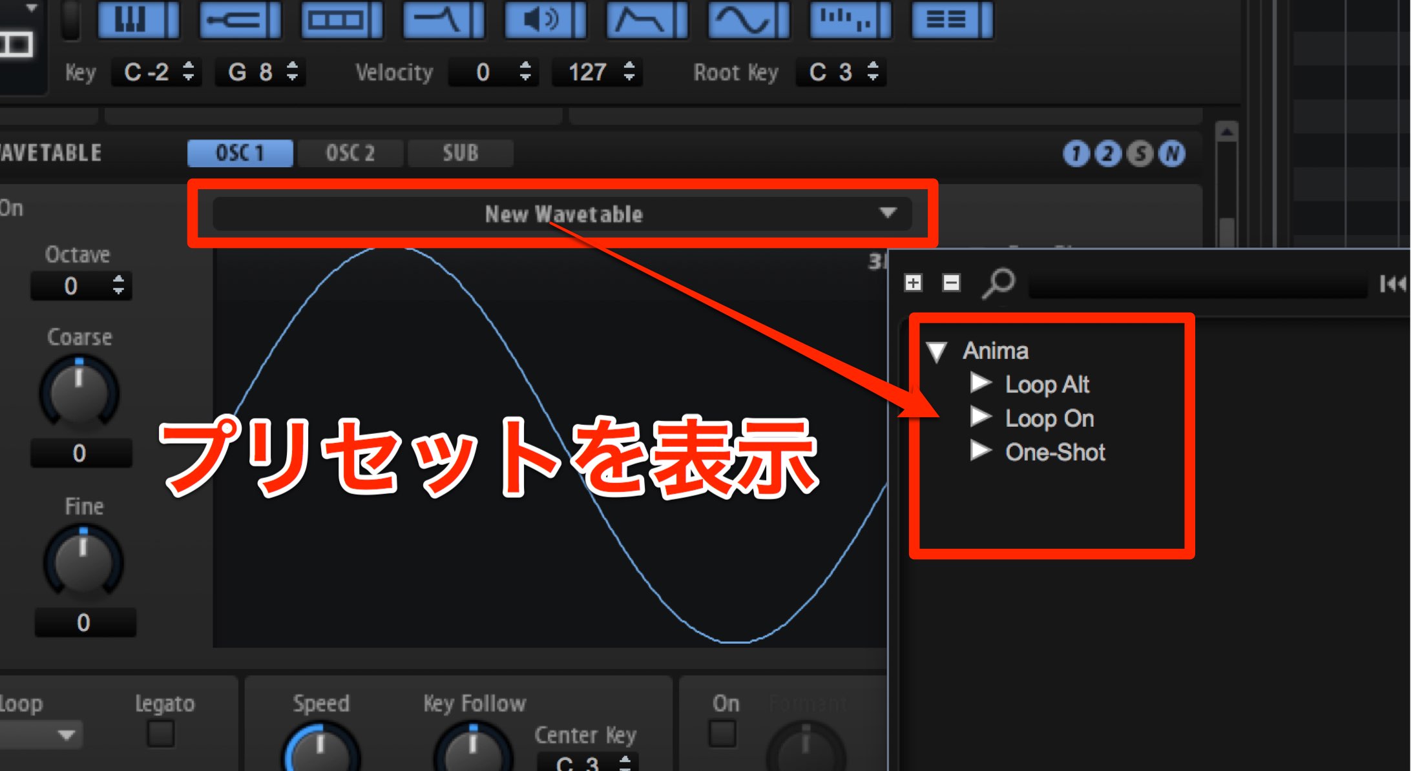Expand the Loop On folder

coord(981,417)
